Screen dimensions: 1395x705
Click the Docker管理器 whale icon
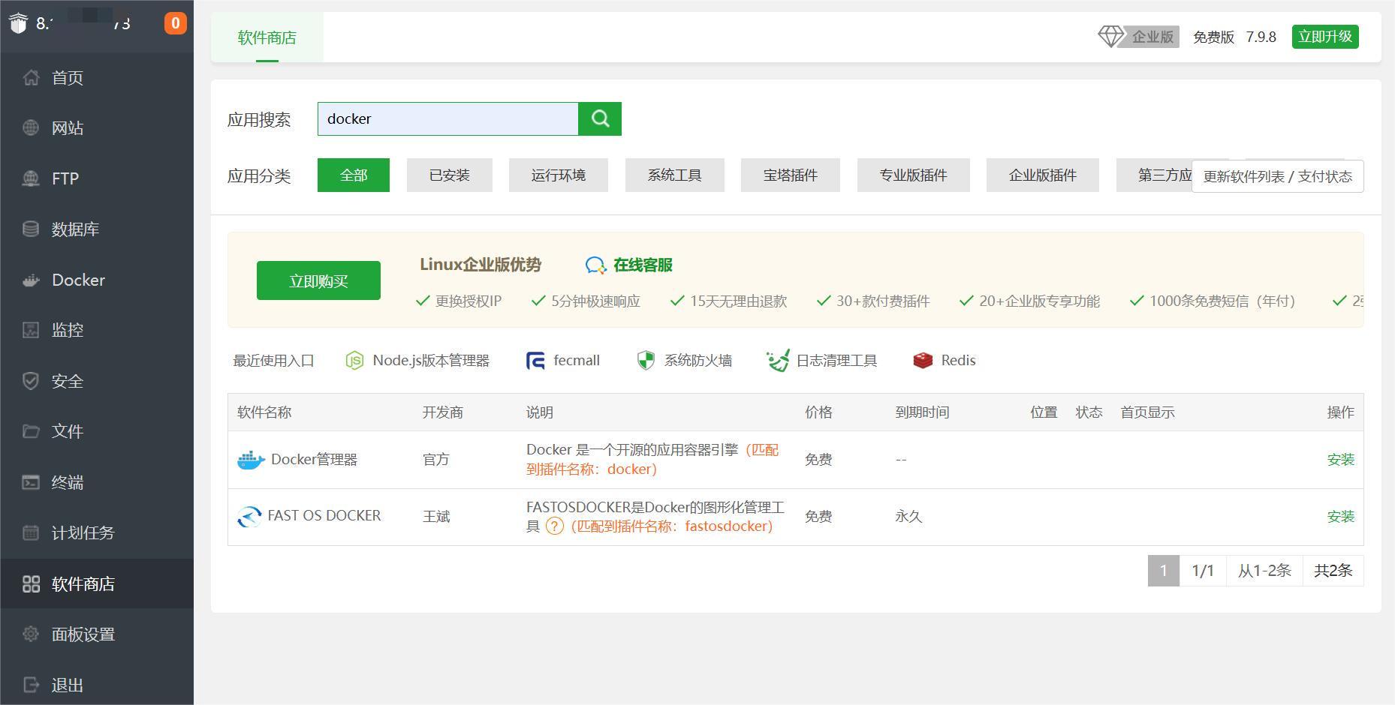[x=249, y=459]
